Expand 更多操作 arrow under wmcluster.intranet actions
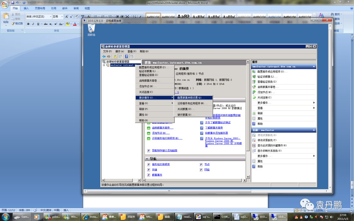The height and width of the screenshot is (221, 354). [x=314, y=102]
